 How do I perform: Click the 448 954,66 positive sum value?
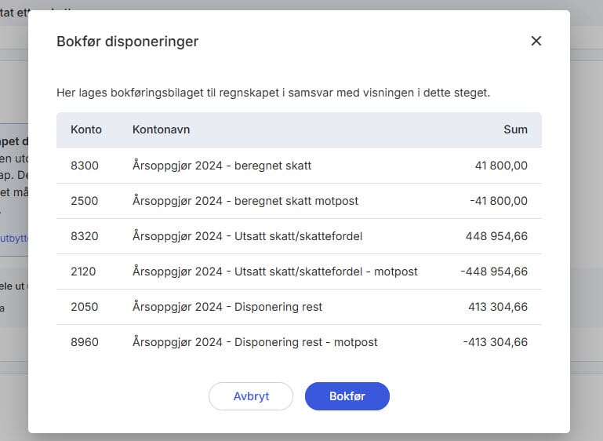click(x=497, y=236)
